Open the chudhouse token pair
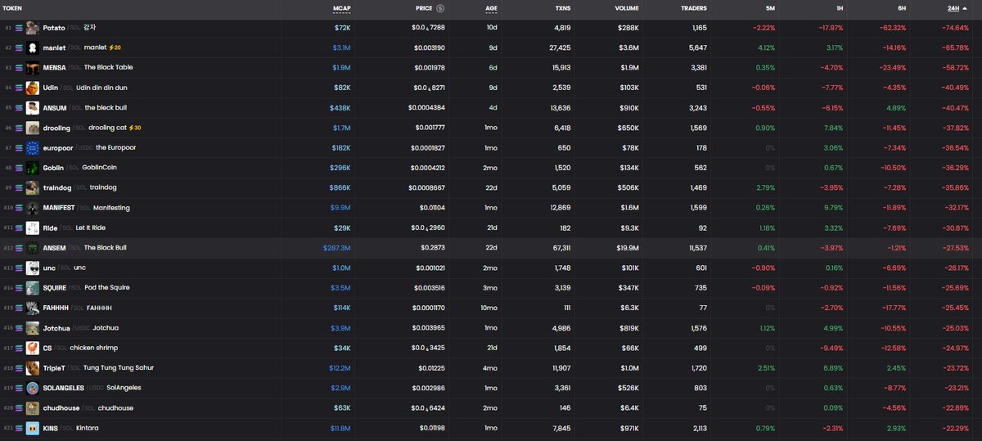 pos(491,408)
